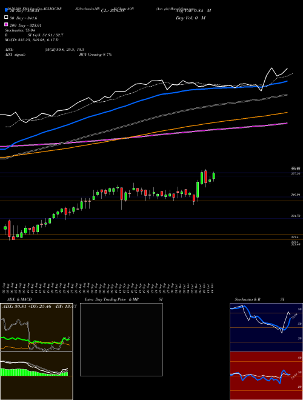303x400 pixels.
Task: Click the magenta 200 Day EMA legend square
Action: tap(7, 24)
